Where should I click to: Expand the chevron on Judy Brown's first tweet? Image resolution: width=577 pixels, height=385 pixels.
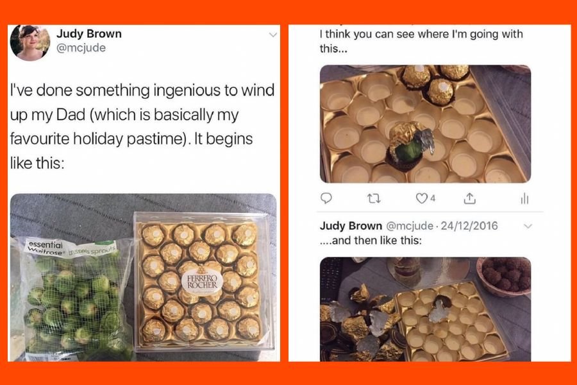pos(272,35)
